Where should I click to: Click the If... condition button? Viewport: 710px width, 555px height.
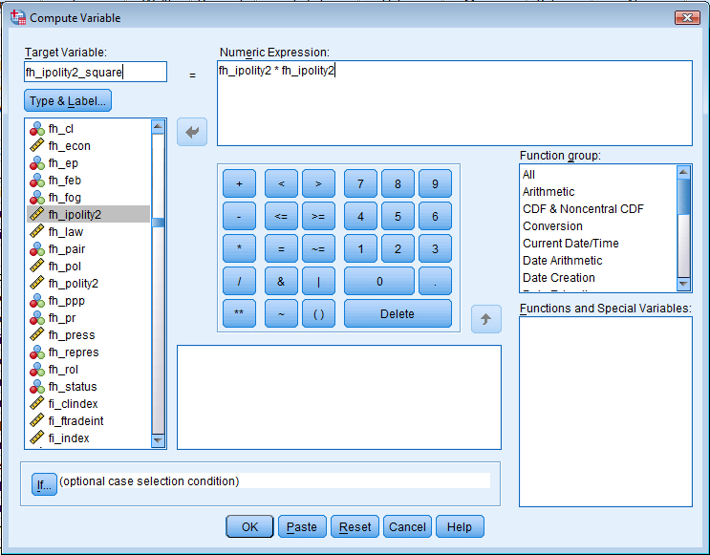[x=44, y=485]
